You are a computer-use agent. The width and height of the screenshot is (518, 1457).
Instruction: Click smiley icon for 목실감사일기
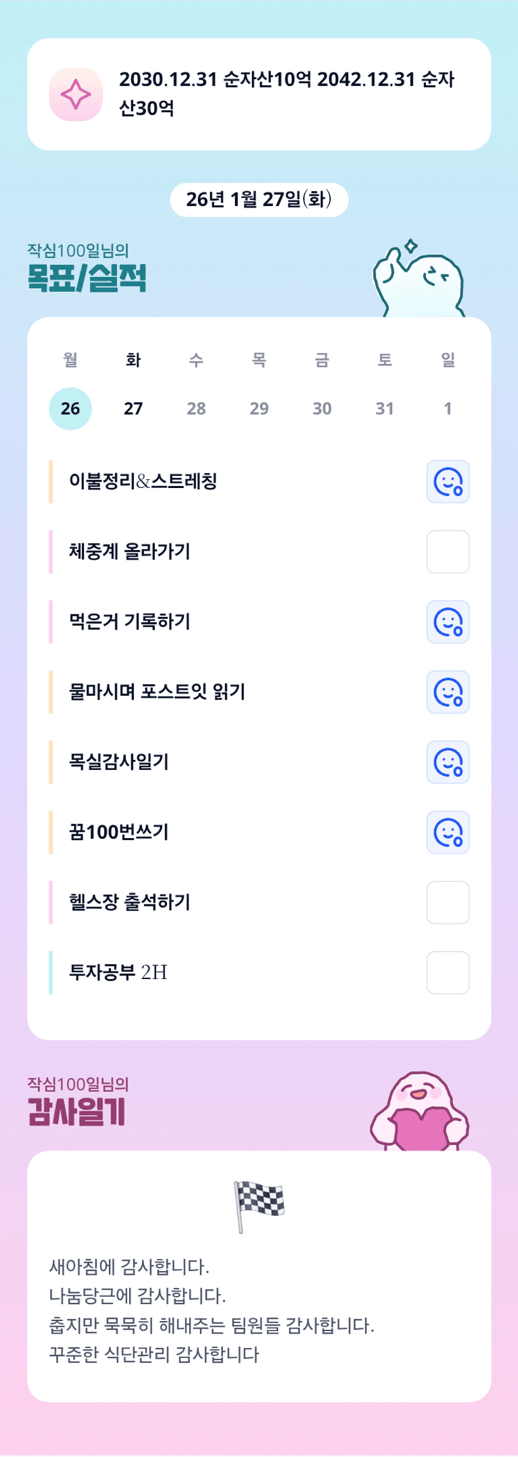pos(448,762)
